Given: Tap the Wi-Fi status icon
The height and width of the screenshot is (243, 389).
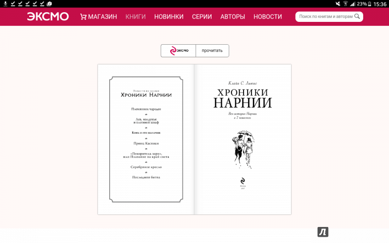Looking at the screenshot, I should pos(345,3).
